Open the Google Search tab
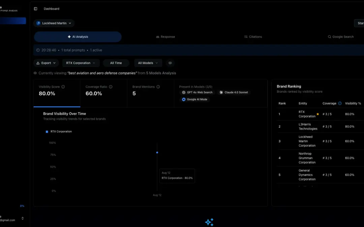The image size is (364, 227). [341, 37]
